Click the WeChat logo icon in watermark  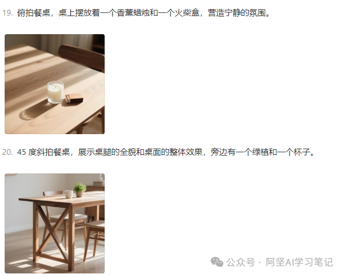217,262
